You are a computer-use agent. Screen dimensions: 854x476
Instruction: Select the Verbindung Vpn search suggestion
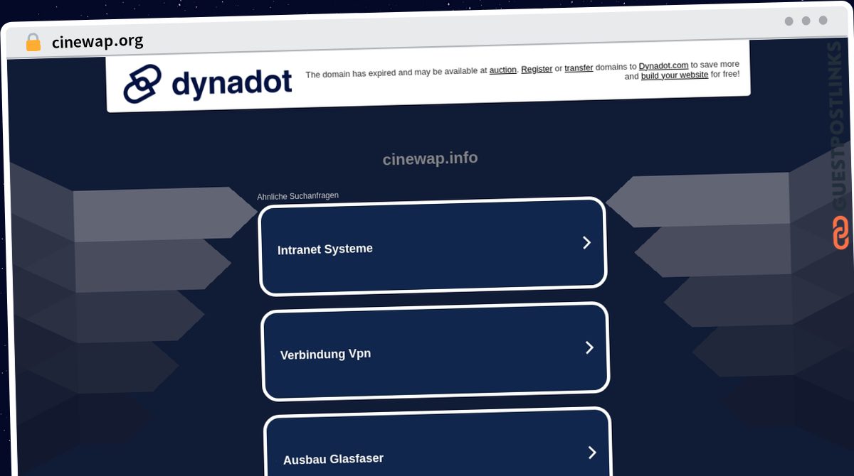pyautogui.click(x=325, y=354)
